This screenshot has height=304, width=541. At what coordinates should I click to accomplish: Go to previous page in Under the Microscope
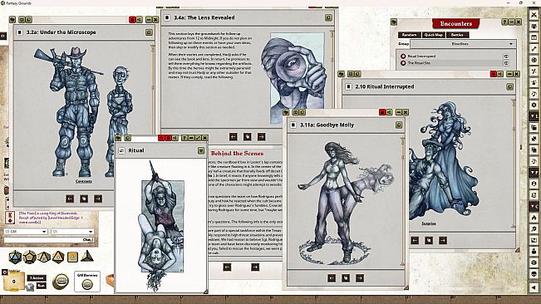coord(70,199)
